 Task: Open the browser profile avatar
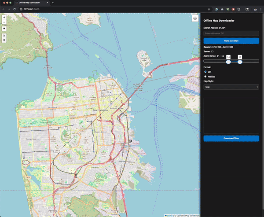pyautogui.click(x=255, y=9)
